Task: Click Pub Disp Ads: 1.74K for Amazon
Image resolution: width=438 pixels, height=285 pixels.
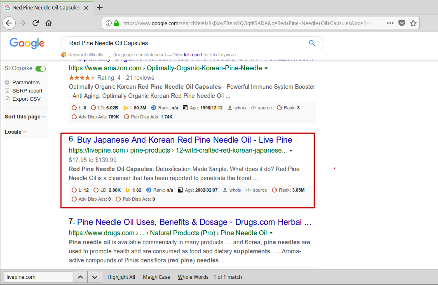Action: tap(148, 117)
